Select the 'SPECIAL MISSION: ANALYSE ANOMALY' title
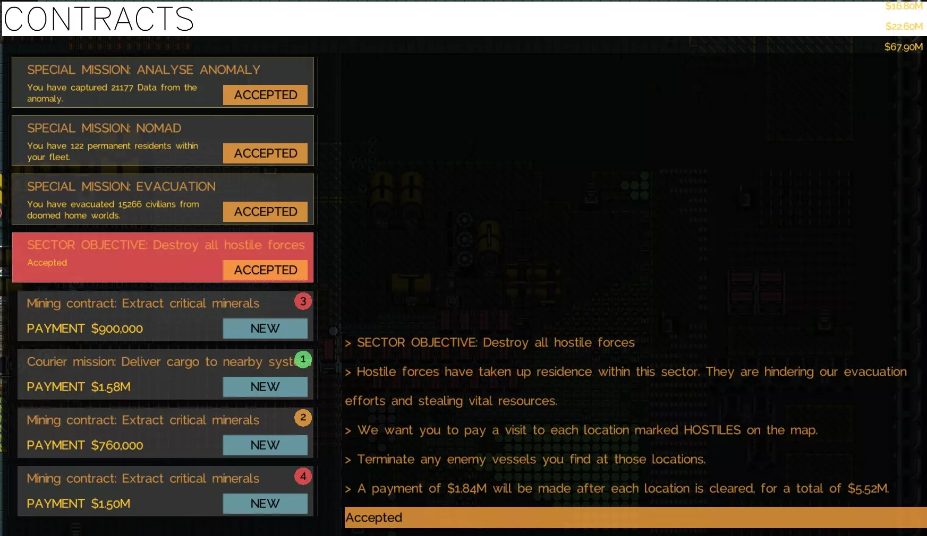This screenshot has width=927, height=536. (x=143, y=70)
